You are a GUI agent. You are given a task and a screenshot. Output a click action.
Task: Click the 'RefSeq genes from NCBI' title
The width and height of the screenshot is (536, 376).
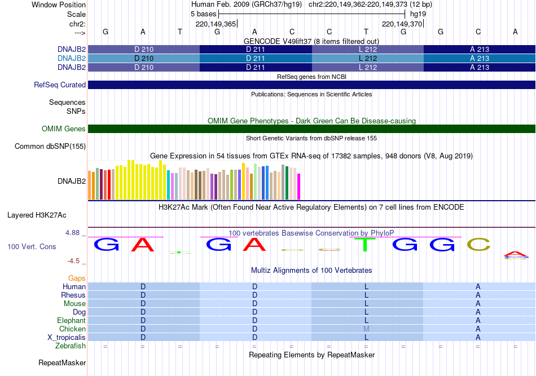tap(311, 77)
